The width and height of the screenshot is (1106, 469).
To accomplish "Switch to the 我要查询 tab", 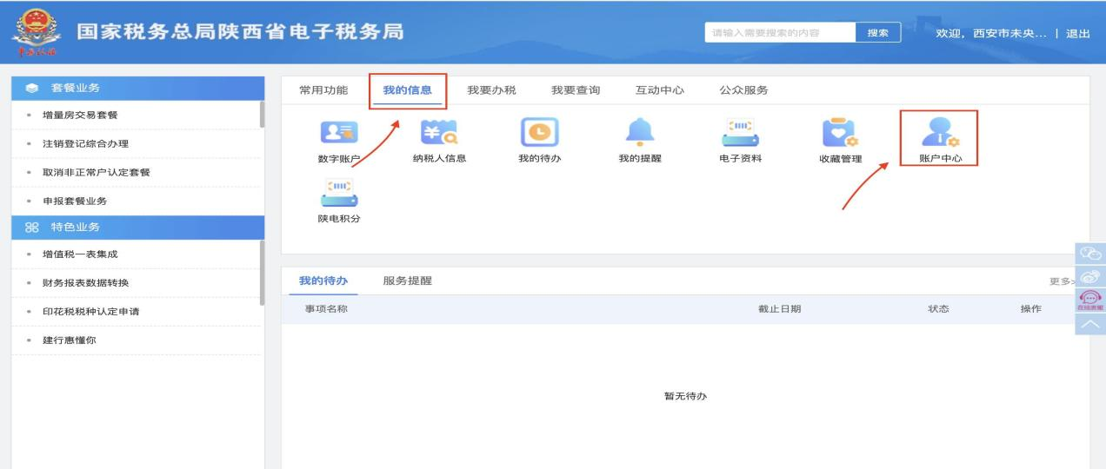I will point(575,90).
